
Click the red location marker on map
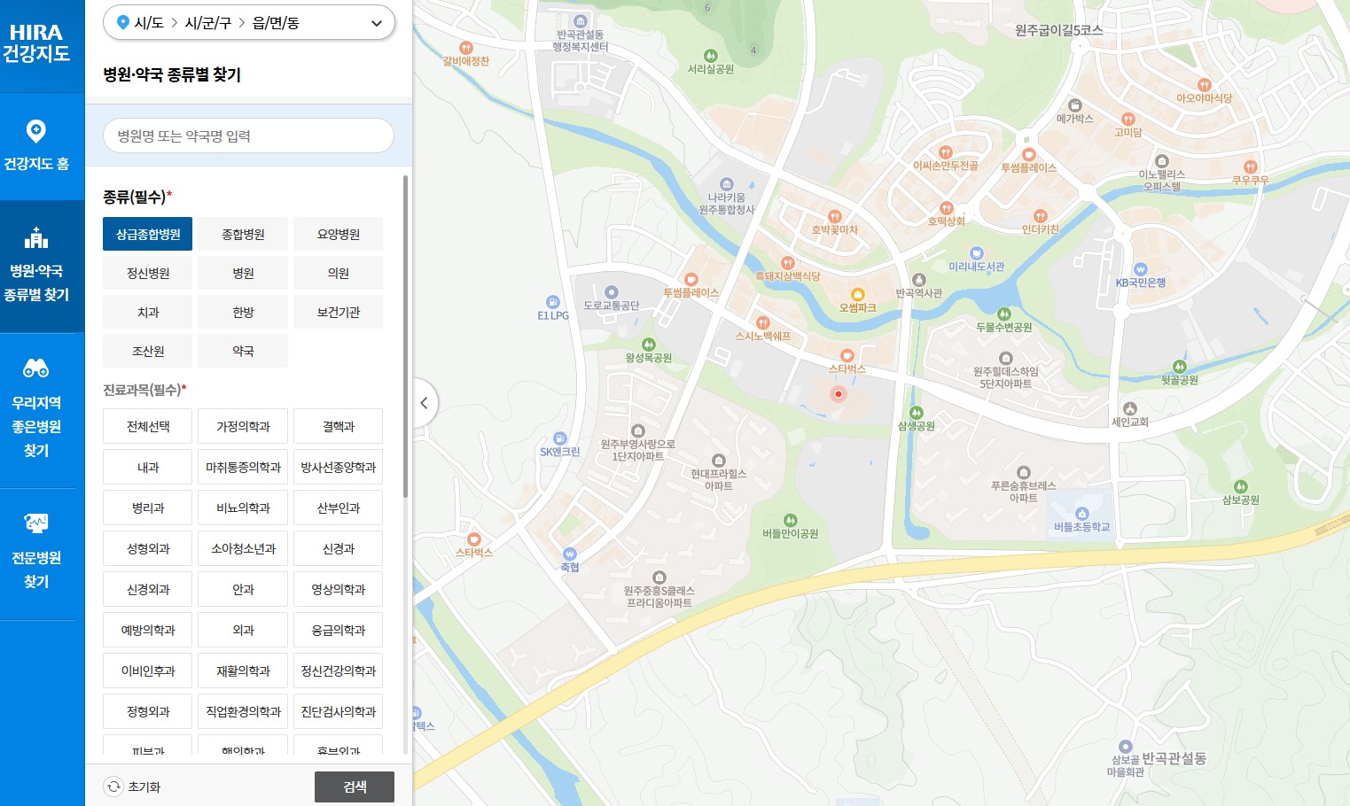point(838,394)
